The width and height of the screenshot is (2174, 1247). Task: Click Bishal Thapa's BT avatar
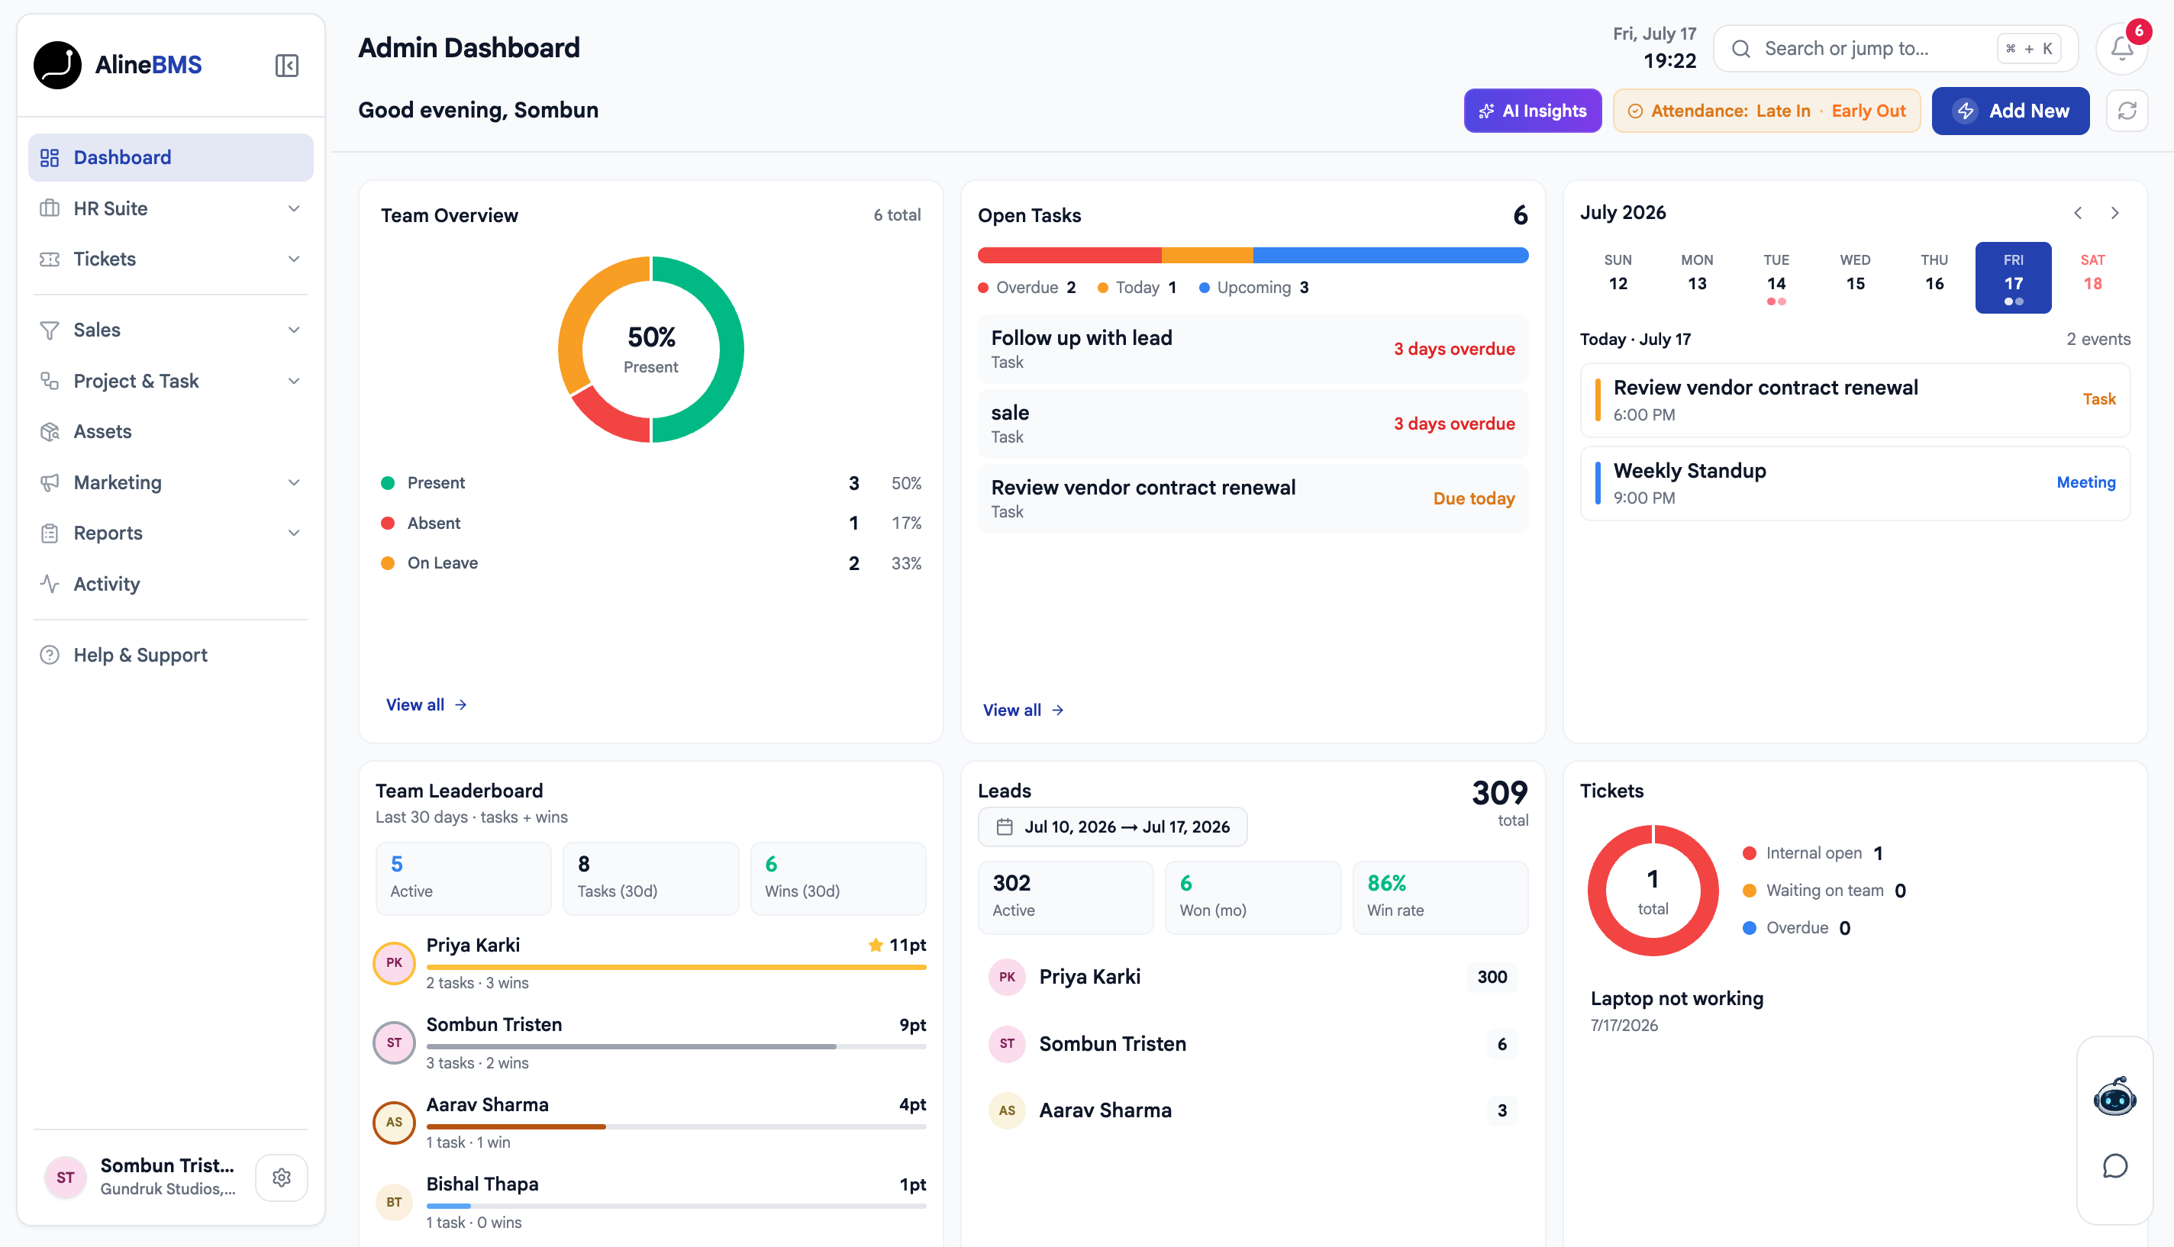coord(394,1203)
